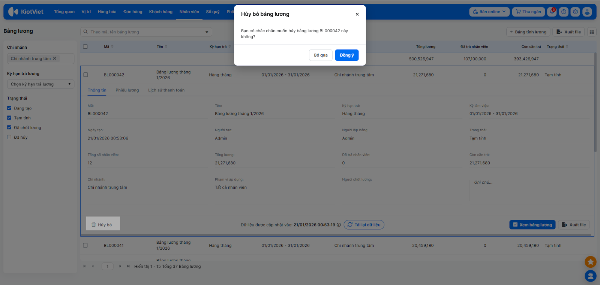The width and height of the screenshot is (600, 285).
Task: Click Xuất file in the top toolbar
Action: click(569, 32)
